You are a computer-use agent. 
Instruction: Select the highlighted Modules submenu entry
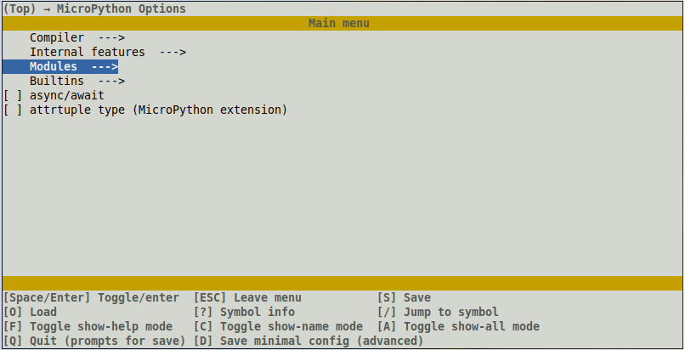tap(60, 67)
